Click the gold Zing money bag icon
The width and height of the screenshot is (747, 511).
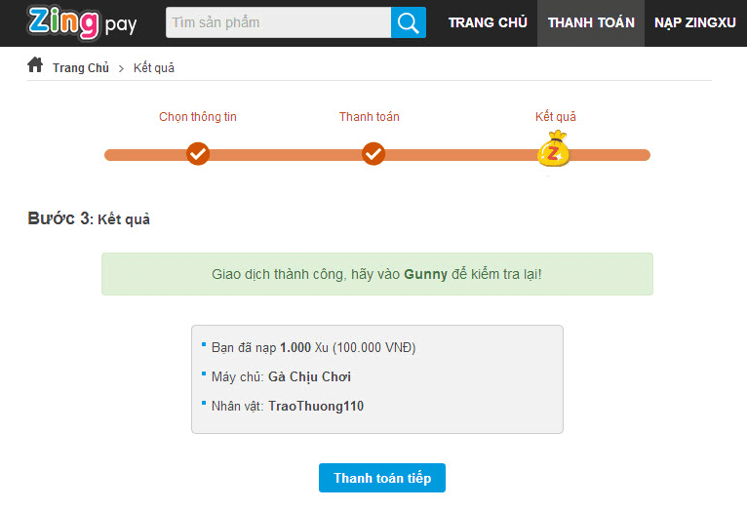[553, 149]
